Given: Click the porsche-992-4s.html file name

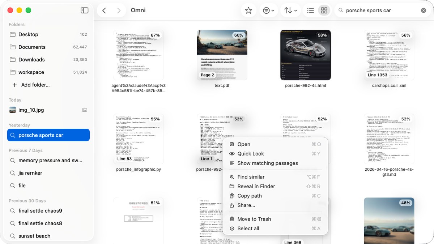Looking at the screenshot, I should coord(306,86).
